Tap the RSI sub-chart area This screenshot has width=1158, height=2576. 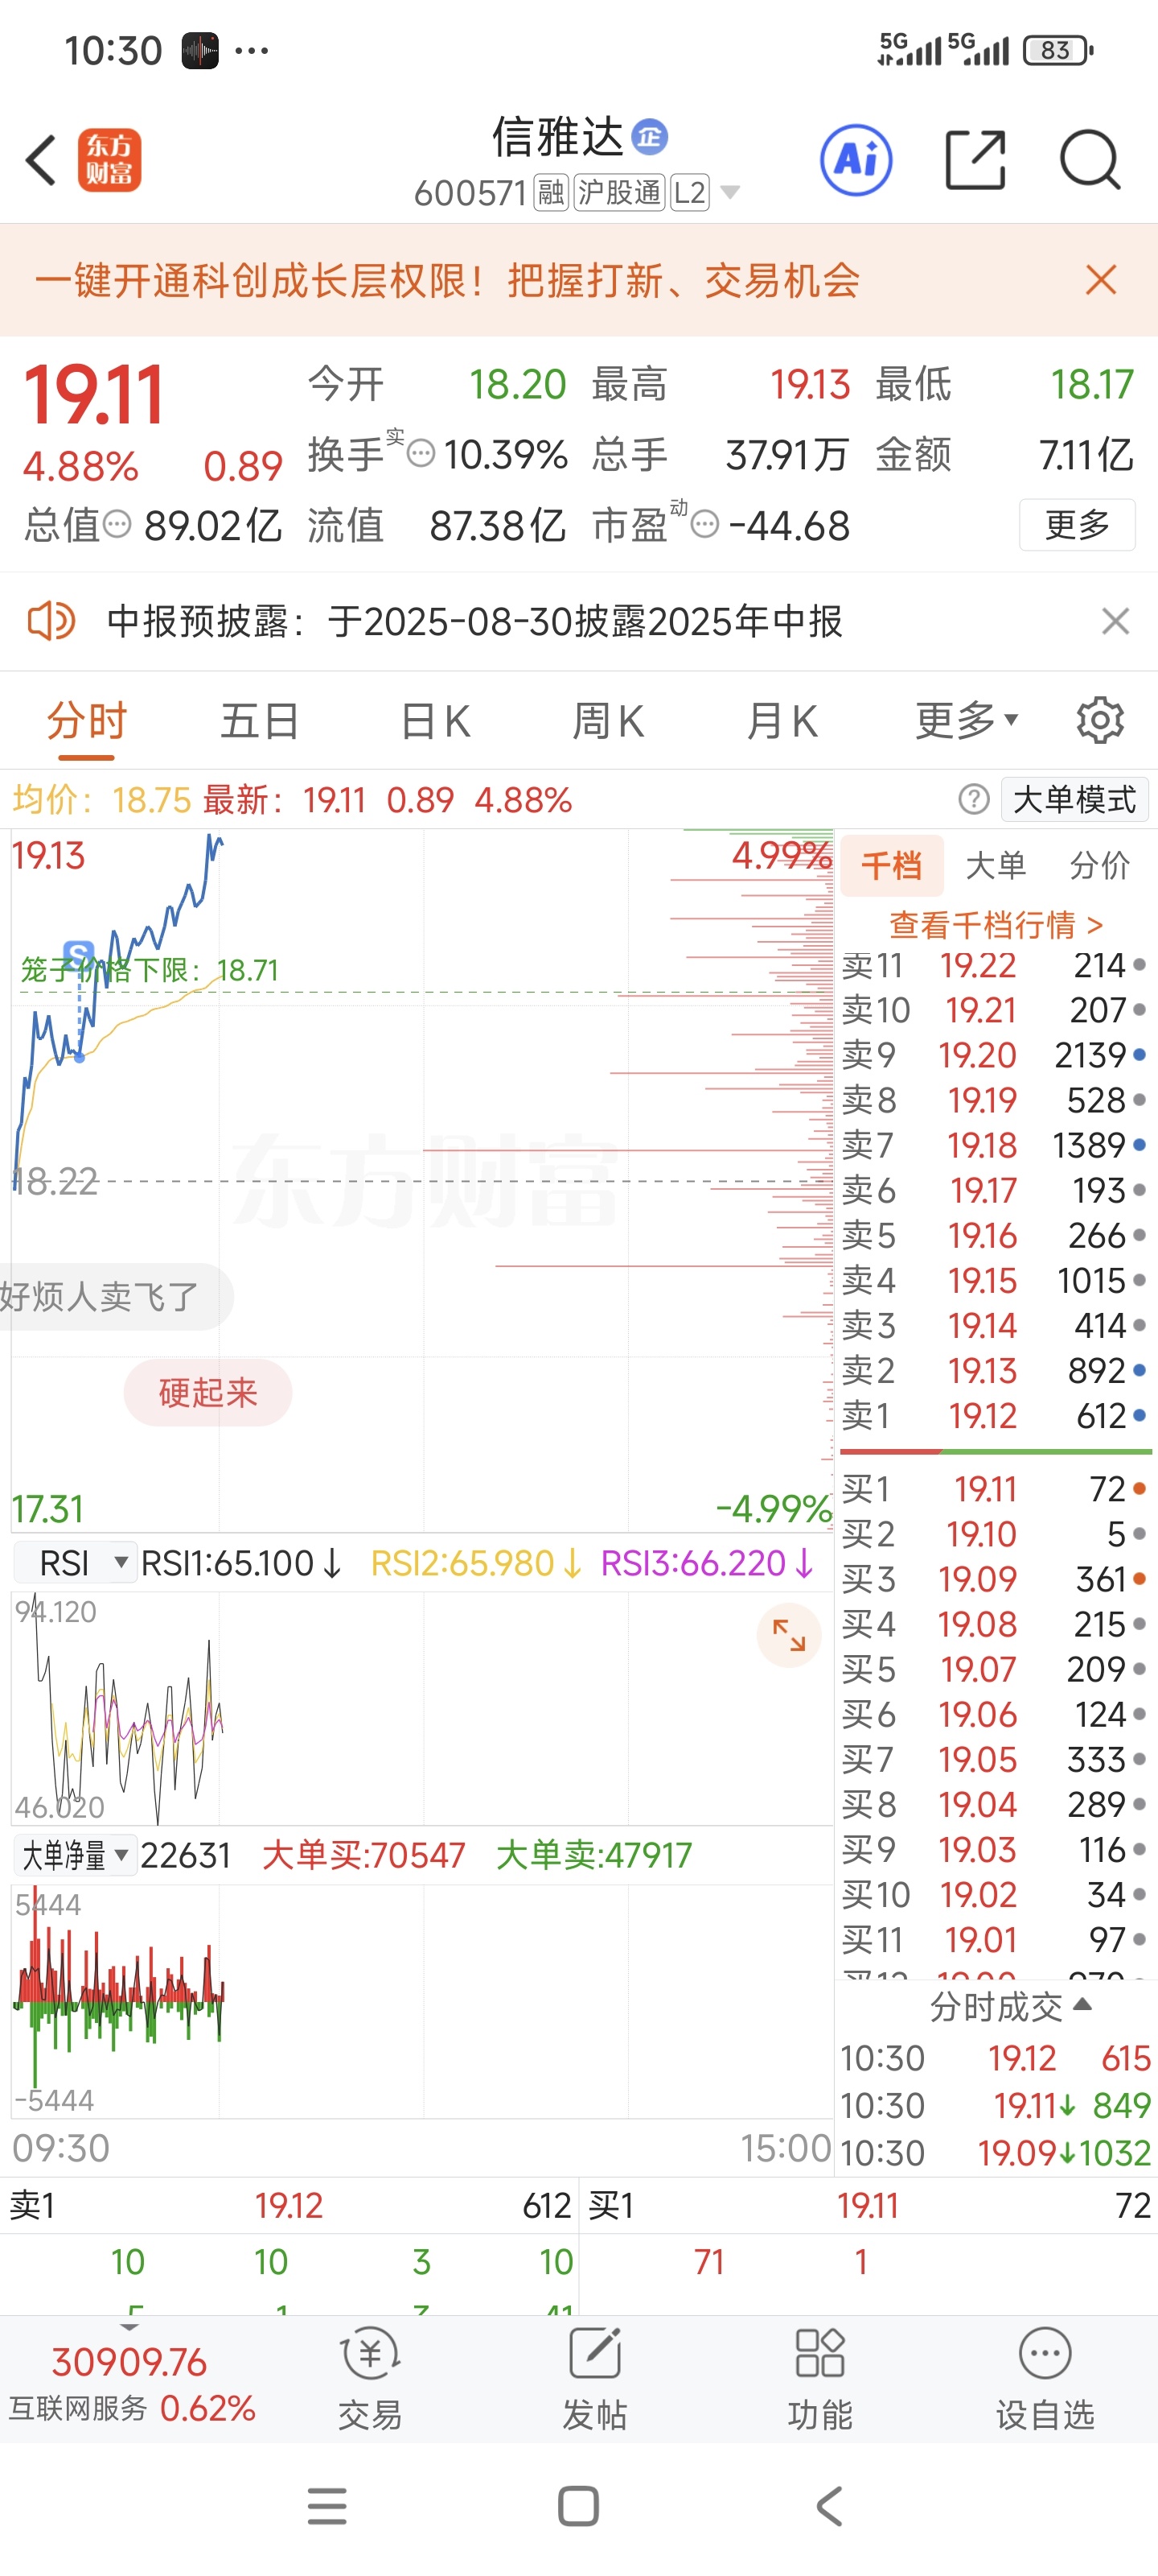click(423, 1708)
